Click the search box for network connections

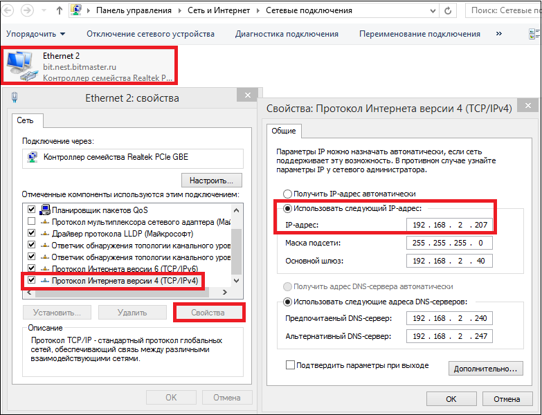click(x=503, y=10)
